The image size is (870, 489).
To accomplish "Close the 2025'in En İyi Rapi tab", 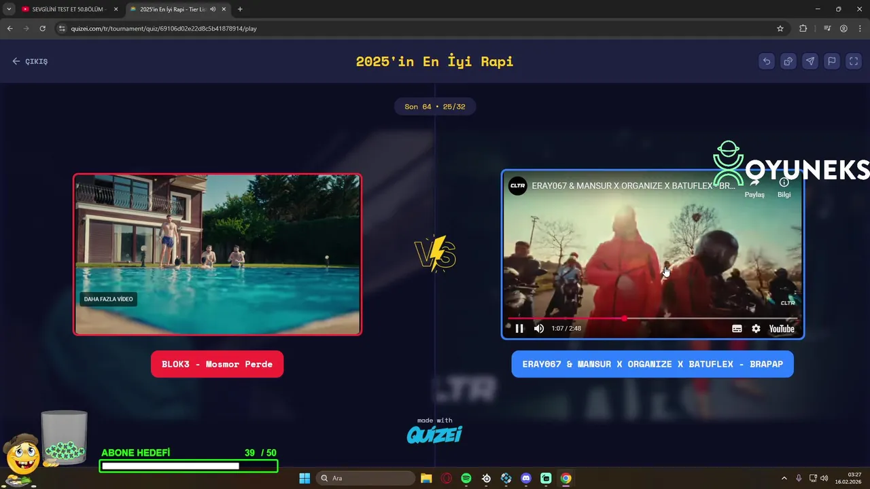I will click(x=224, y=10).
